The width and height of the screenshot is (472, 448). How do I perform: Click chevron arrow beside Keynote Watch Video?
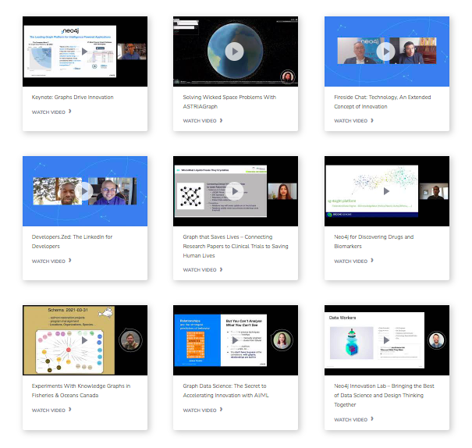[x=70, y=112]
